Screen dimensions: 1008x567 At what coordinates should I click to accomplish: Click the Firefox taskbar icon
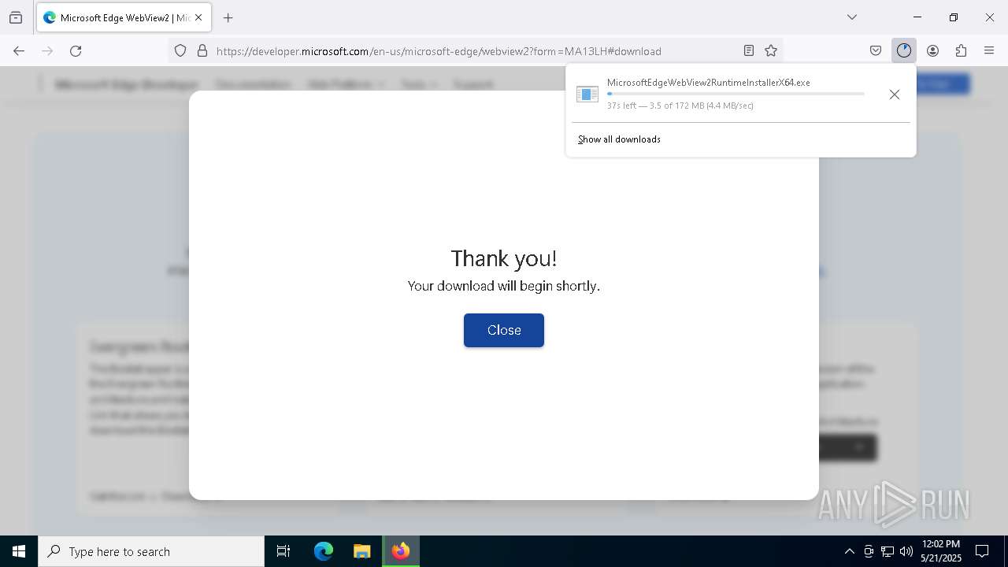point(401,551)
